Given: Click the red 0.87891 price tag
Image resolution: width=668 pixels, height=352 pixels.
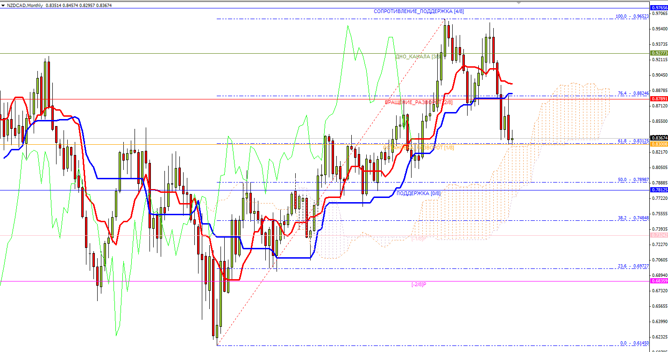Looking at the screenshot, I should pyautogui.click(x=659, y=99).
